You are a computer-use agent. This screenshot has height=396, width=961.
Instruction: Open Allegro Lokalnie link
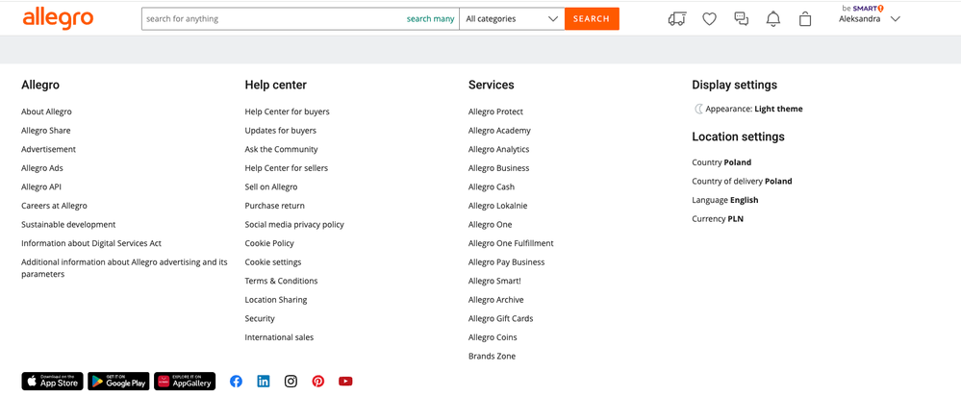[497, 206]
